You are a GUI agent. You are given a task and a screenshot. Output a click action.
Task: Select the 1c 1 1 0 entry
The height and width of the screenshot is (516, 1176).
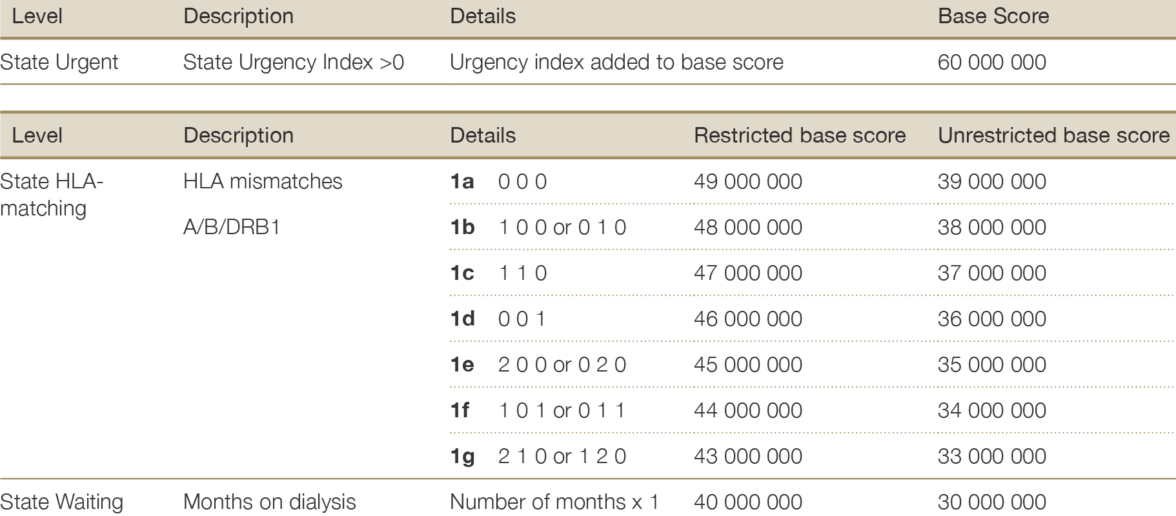pyautogui.click(x=498, y=273)
